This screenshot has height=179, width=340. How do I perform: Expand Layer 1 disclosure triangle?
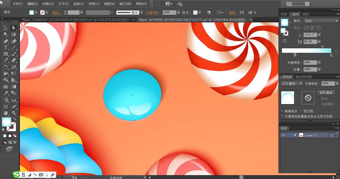pos(295,135)
